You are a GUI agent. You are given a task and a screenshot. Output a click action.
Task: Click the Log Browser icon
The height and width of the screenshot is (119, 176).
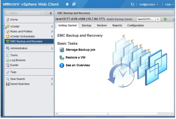[x=8, y=60]
